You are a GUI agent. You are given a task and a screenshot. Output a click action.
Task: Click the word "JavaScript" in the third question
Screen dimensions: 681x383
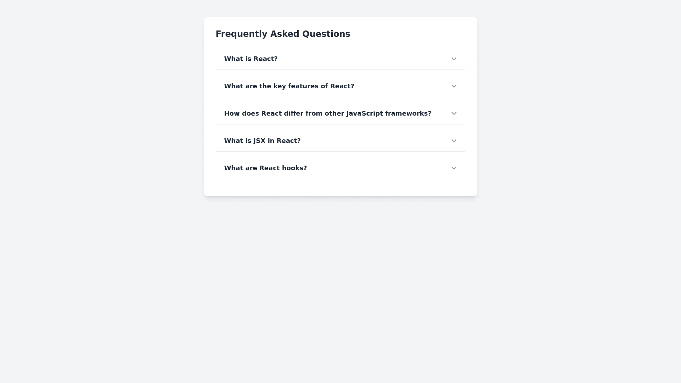coord(365,113)
